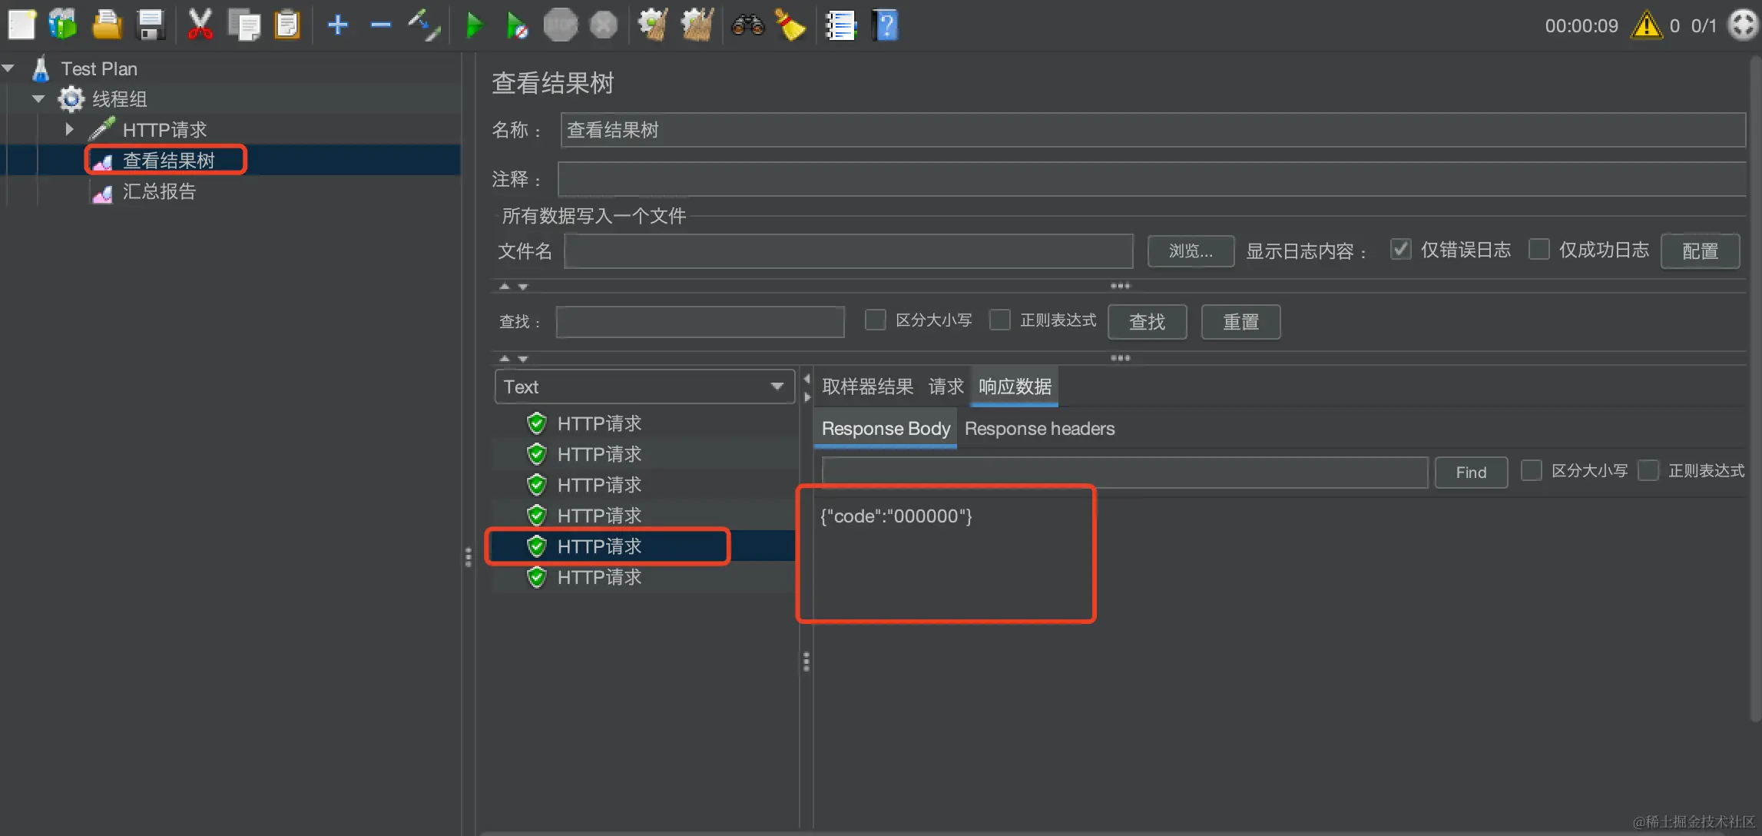Image resolution: width=1762 pixels, height=836 pixels.
Task: Click the Save floppy disk icon
Action: point(151,25)
